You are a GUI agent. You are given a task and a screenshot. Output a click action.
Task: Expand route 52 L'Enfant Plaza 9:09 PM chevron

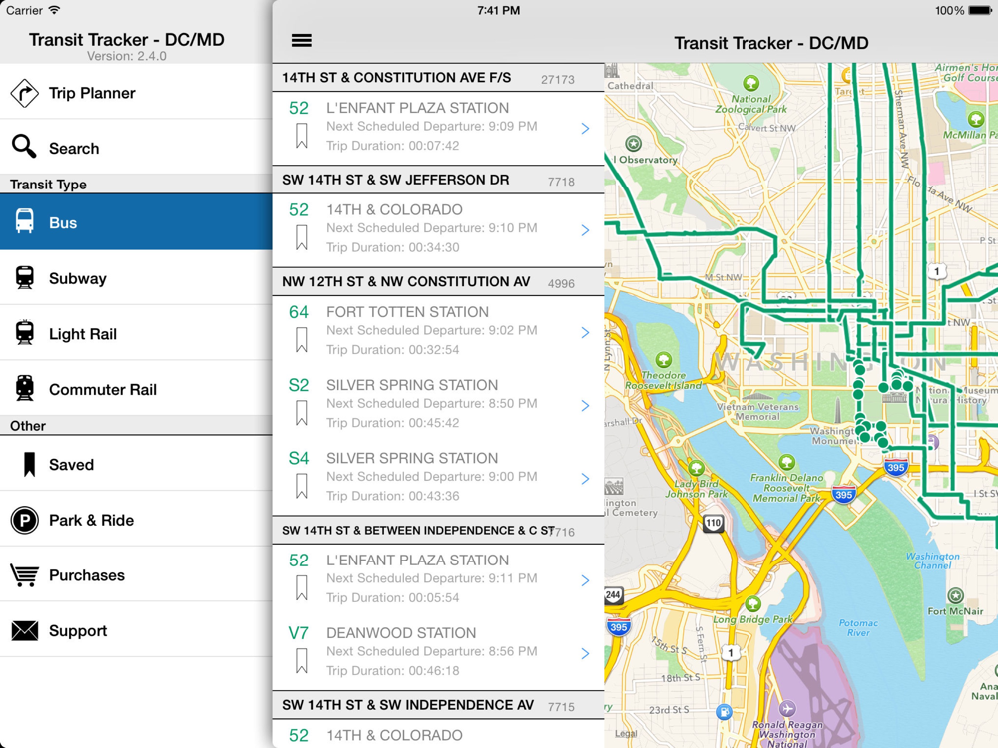pyautogui.click(x=585, y=129)
